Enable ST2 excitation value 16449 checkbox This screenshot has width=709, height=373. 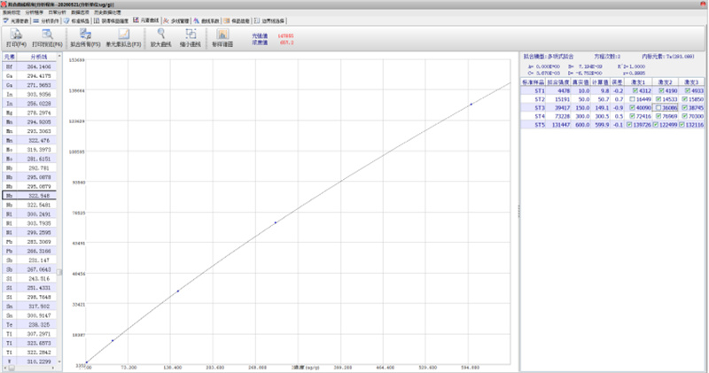point(632,99)
